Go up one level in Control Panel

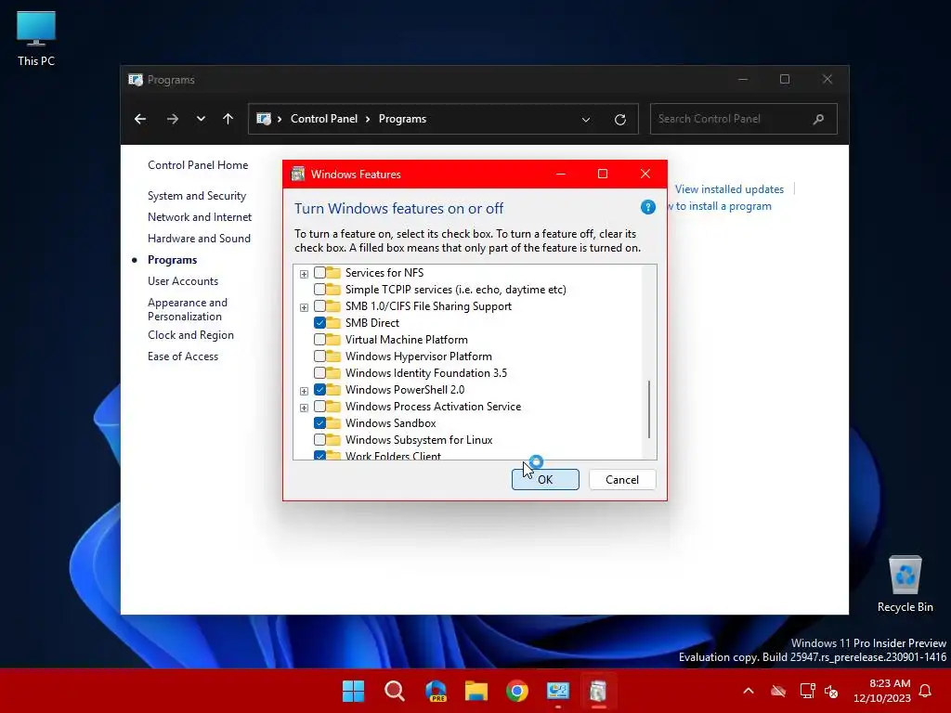point(228,119)
